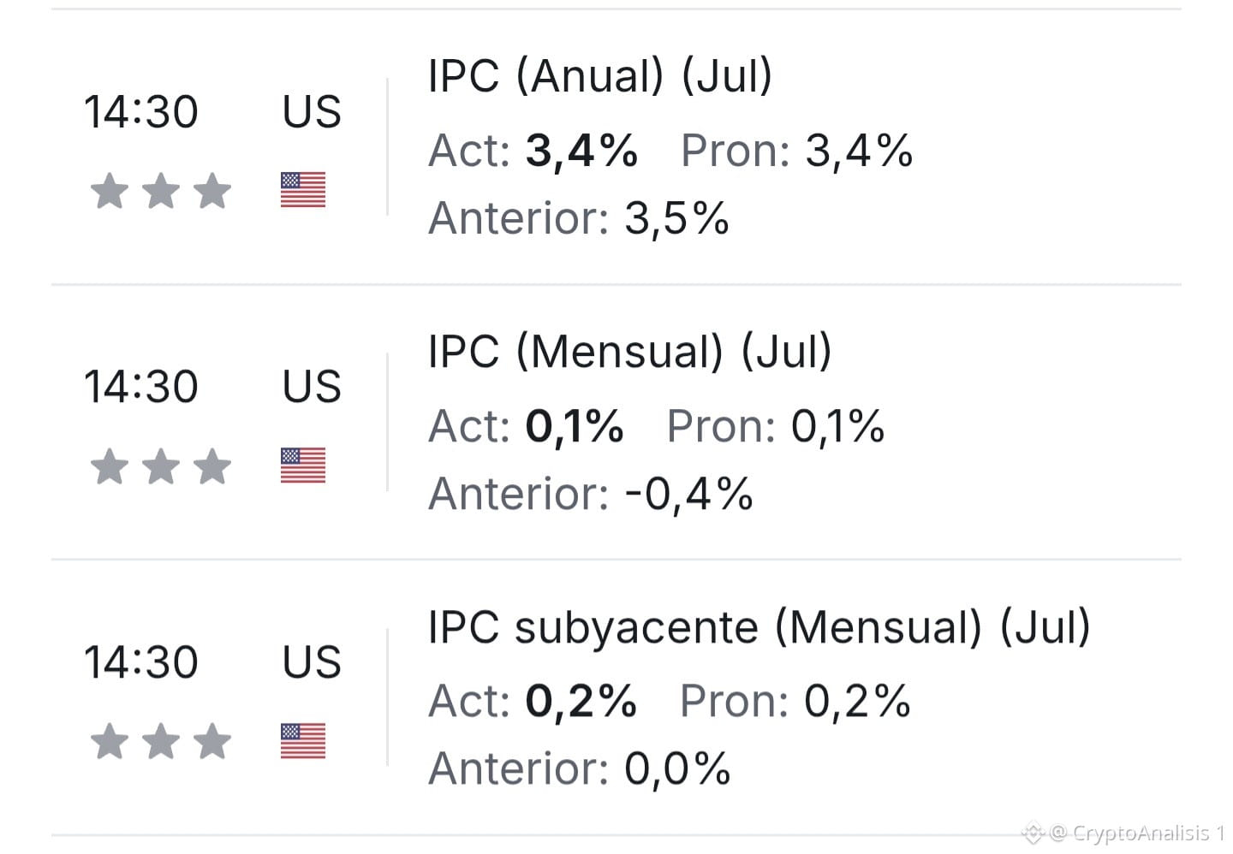Select the Anterior 0,0% value
Viewport: 1233px width, 854px height.
[x=677, y=768]
